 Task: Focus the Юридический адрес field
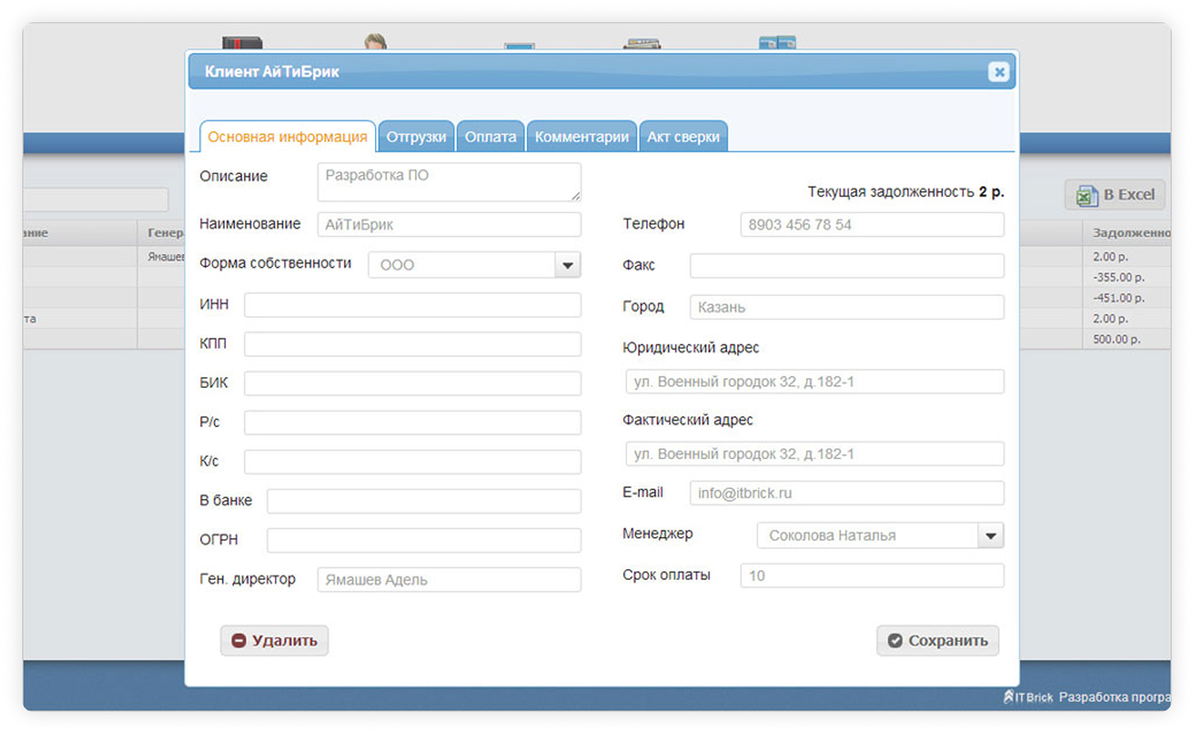pyautogui.click(x=814, y=382)
